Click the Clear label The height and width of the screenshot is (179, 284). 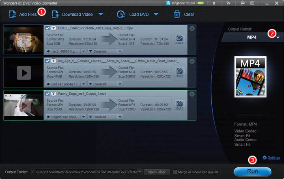pos(189,15)
